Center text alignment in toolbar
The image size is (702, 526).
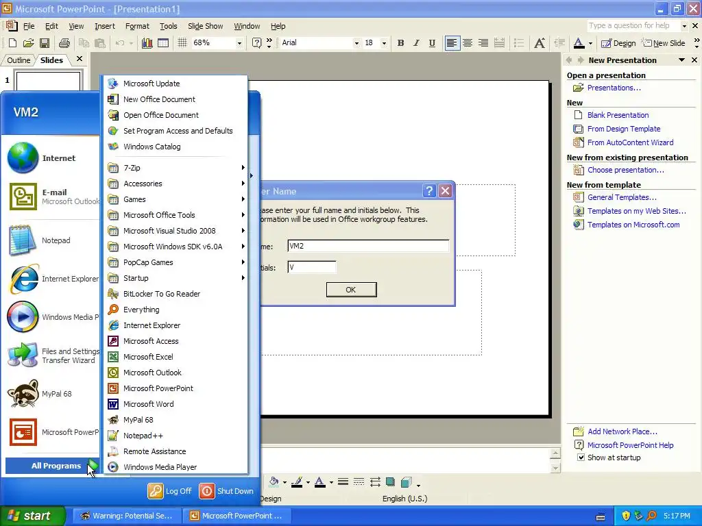coord(468,43)
